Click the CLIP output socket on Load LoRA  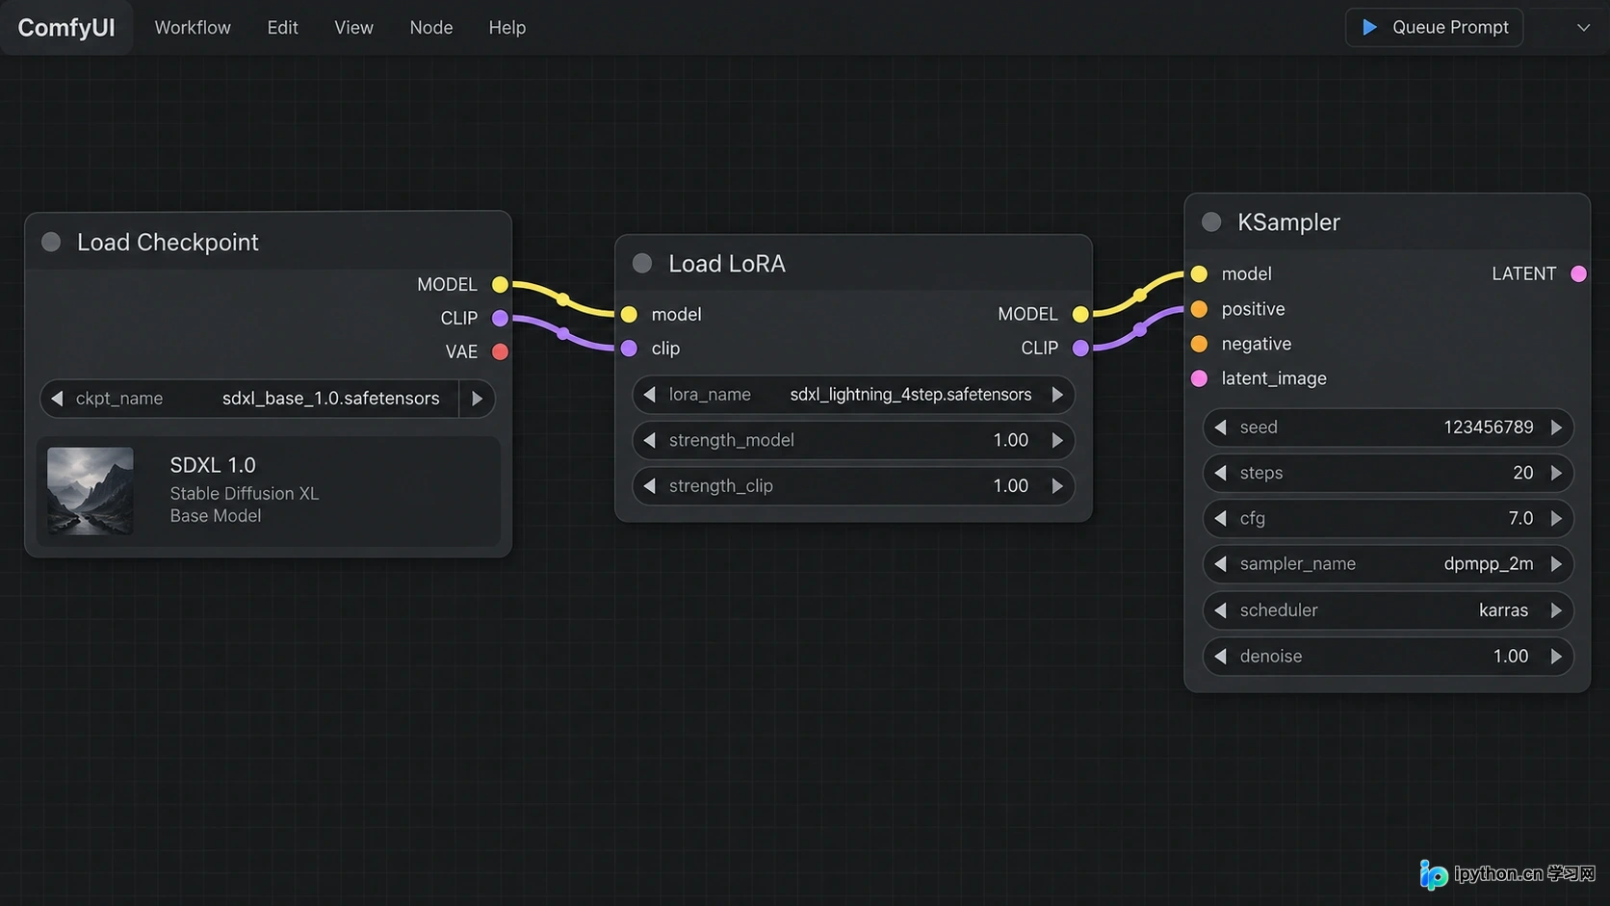coord(1080,348)
